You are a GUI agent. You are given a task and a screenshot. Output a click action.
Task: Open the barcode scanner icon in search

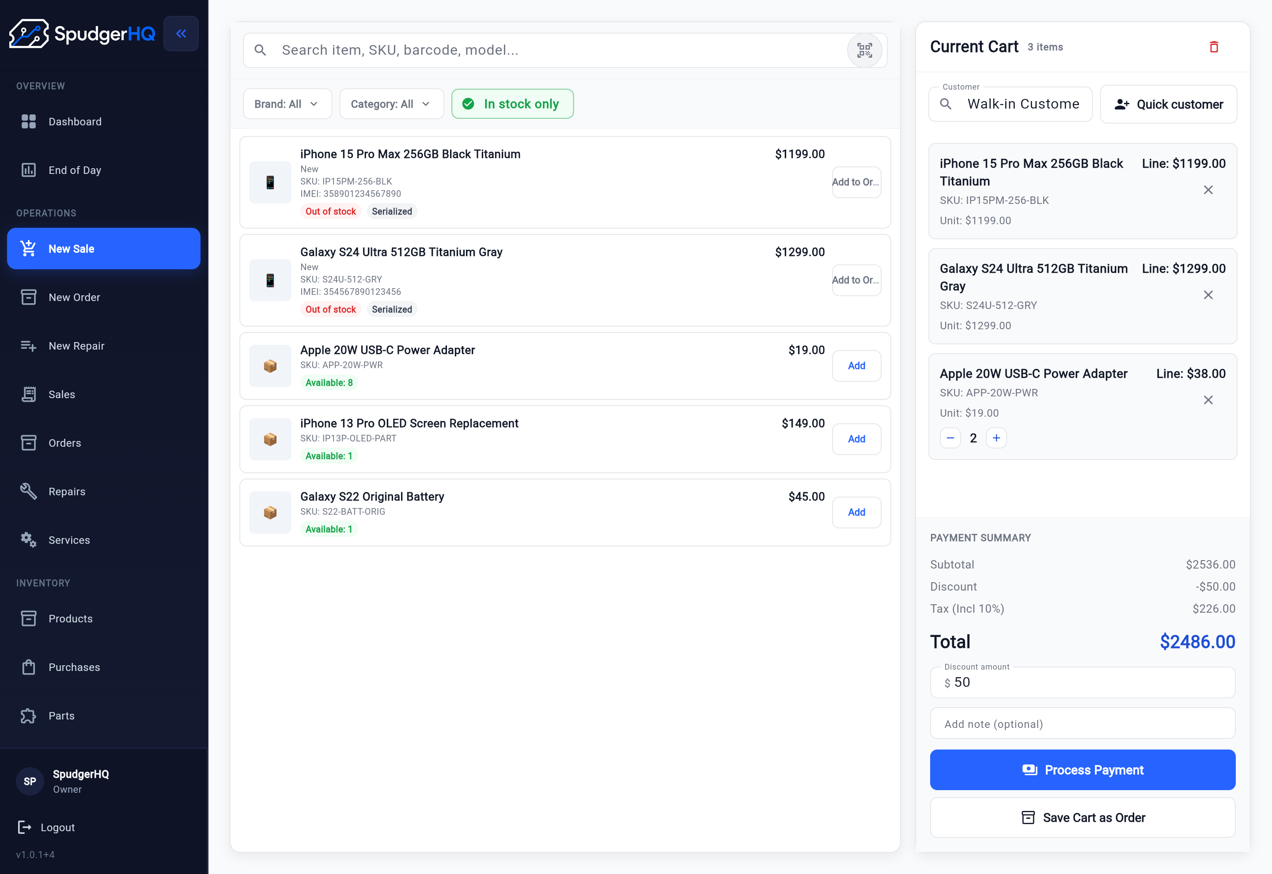coord(864,50)
